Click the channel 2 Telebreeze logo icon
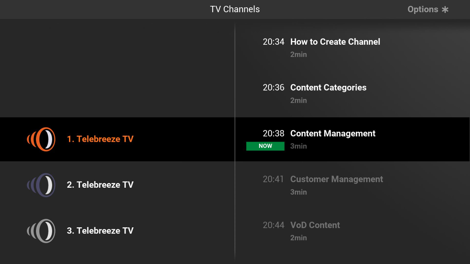The image size is (470, 264). pos(41,185)
